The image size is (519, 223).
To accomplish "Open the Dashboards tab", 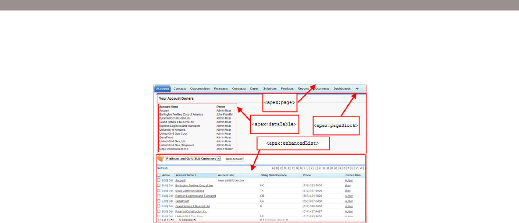I will click(342, 88).
